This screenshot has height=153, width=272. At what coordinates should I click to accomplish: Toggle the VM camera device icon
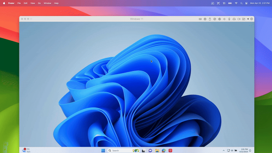point(239,19)
